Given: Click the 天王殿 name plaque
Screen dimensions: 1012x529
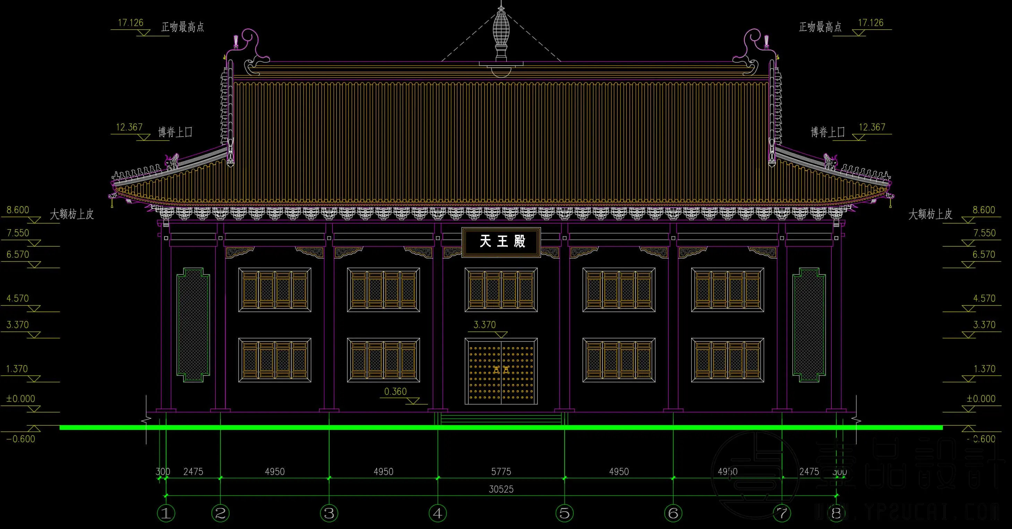Looking at the screenshot, I should click(501, 242).
